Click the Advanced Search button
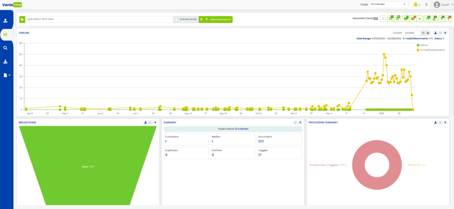The height and width of the screenshot is (209, 454). click(220, 19)
